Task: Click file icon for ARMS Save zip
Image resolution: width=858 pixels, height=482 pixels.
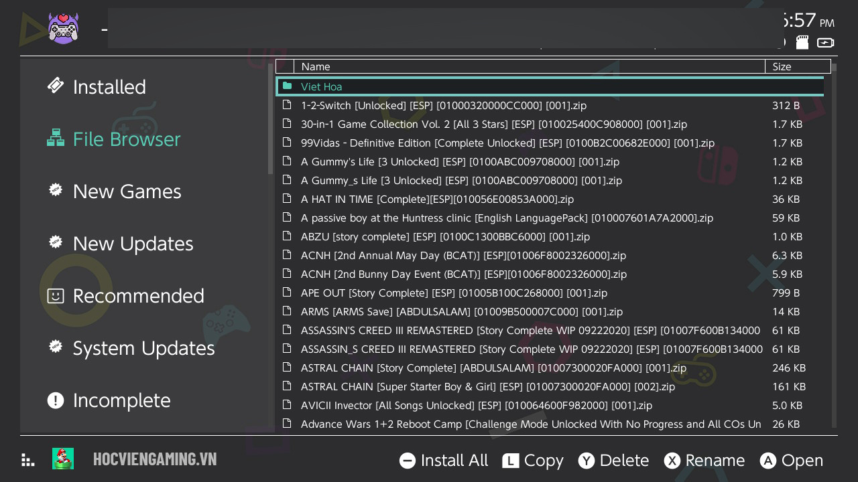Action: 287,311
